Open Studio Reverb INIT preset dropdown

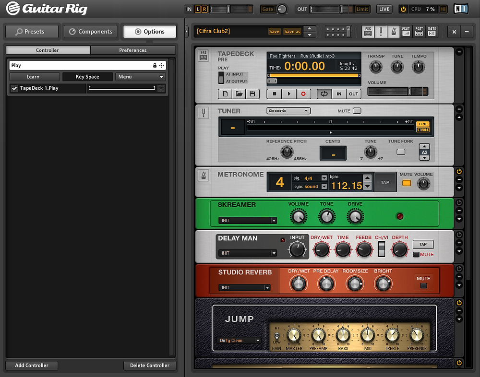244,288
